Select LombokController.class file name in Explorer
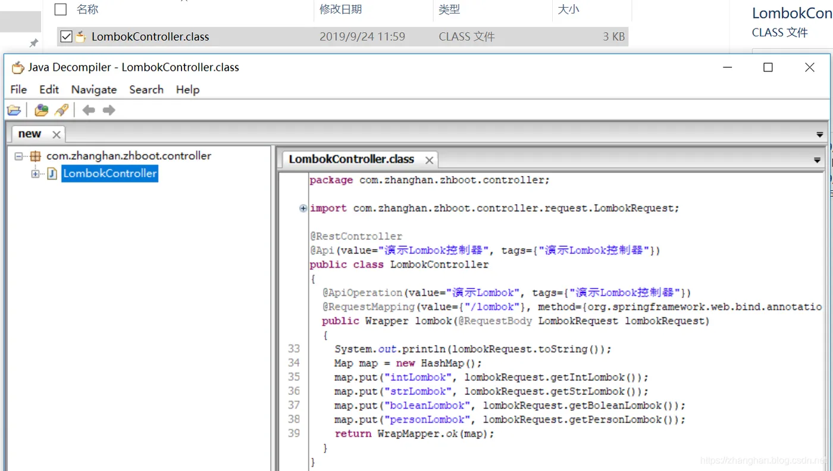The width and height of the screenshot is (833, 471). pos(151,37)
